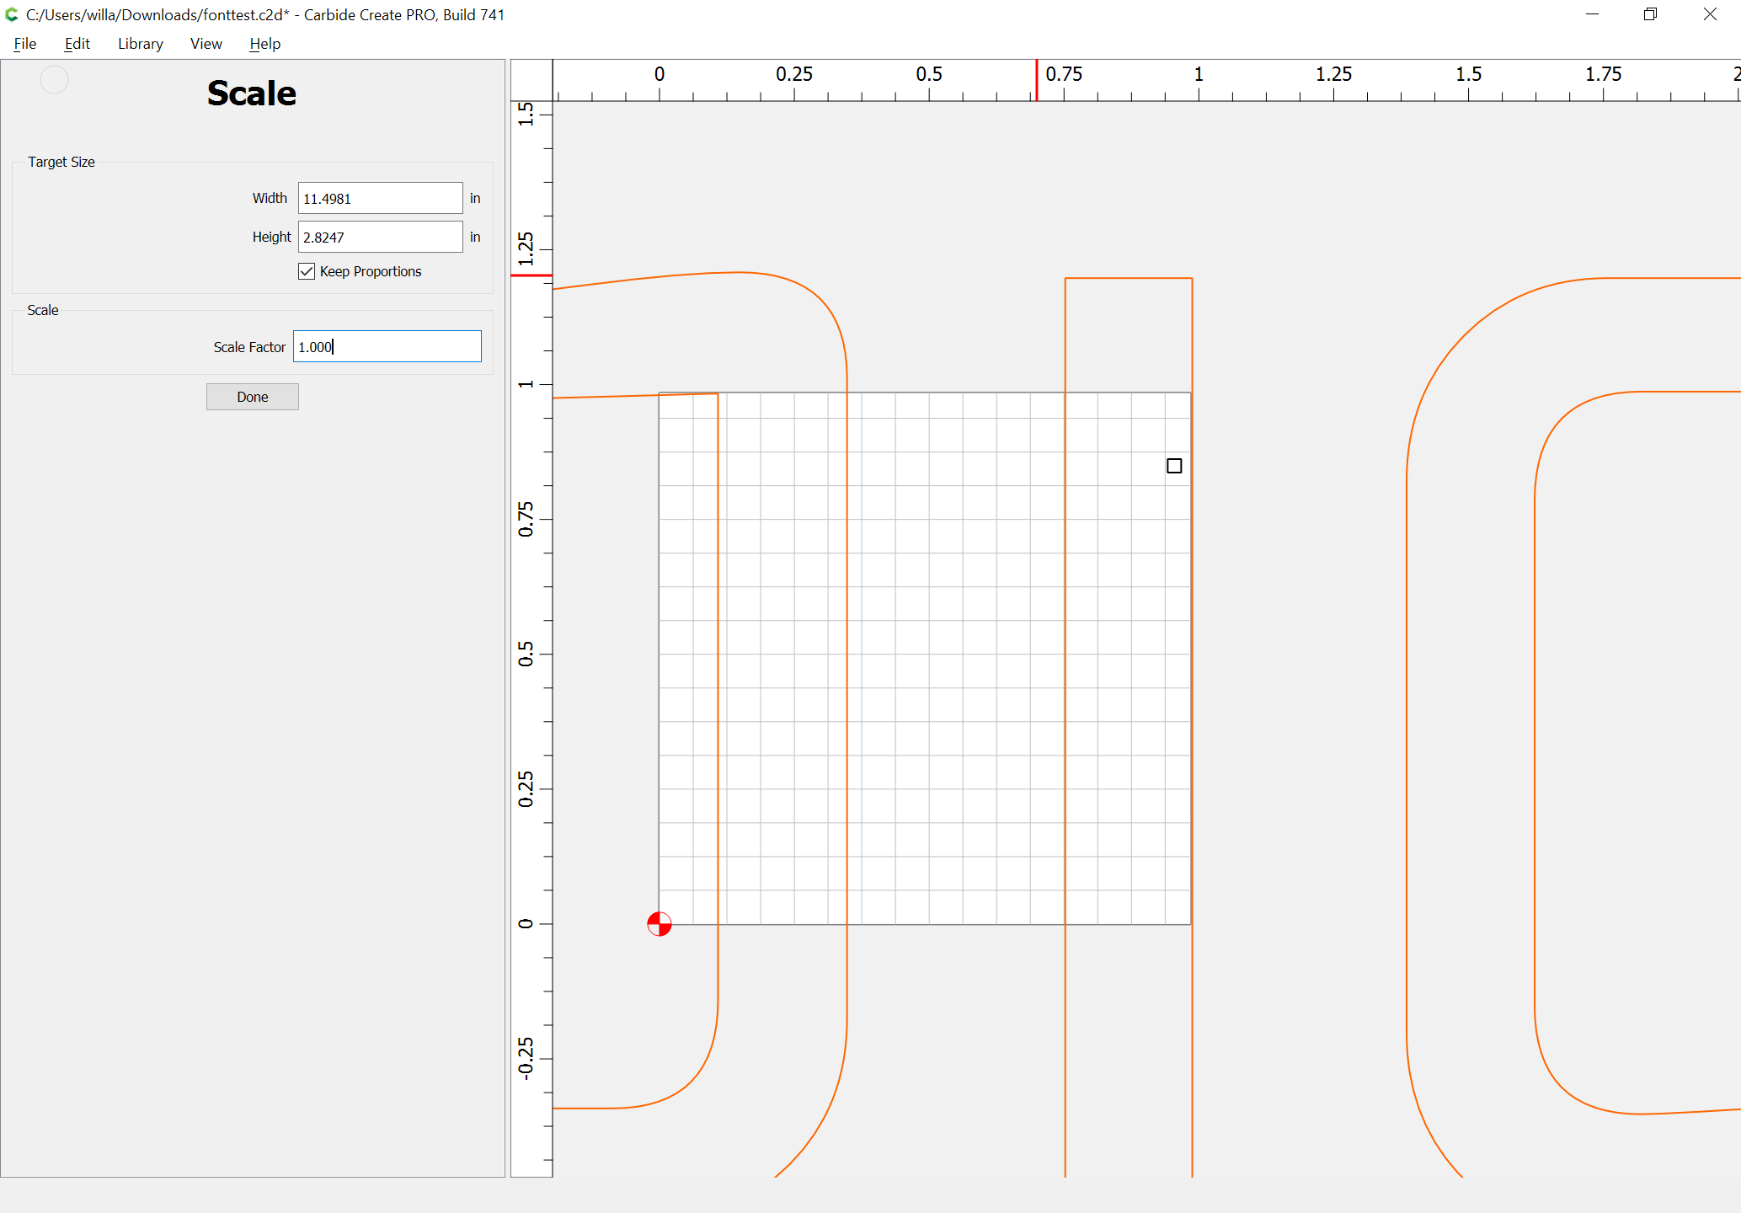Click the faint circle icon beside Scale

[54, 80]
